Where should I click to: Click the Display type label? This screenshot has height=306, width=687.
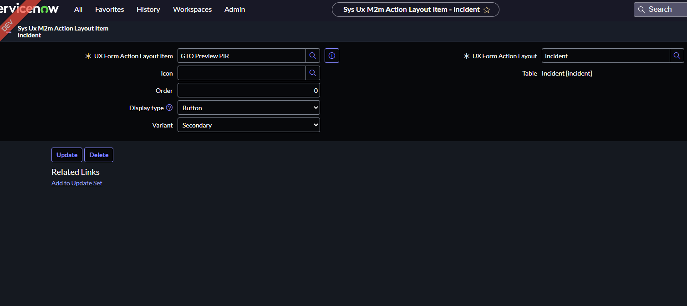tap(147, 108)
